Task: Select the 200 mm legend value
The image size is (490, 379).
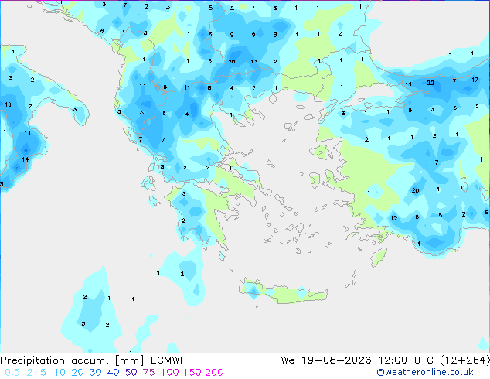Action: click(214, 373)
